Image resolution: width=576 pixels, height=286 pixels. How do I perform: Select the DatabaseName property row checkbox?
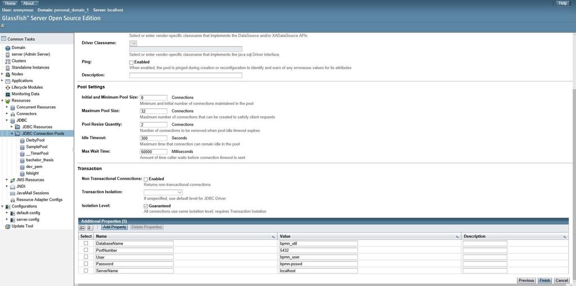(86, 243)
